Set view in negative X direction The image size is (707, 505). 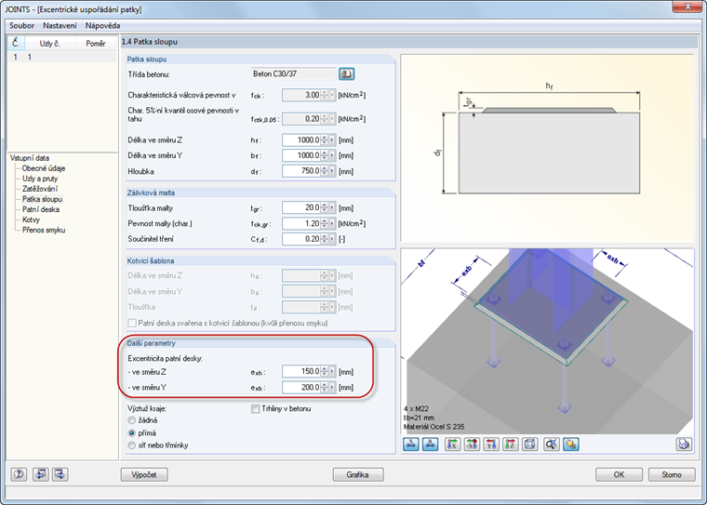472,445
